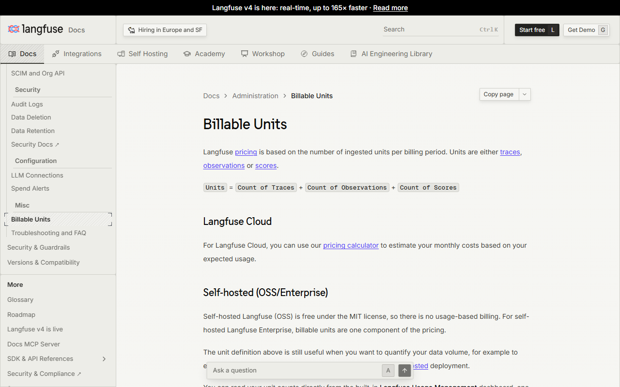This screenshot has width=620, height=387.
Task: Open the Security Docs external link
Action: [35, 144]
